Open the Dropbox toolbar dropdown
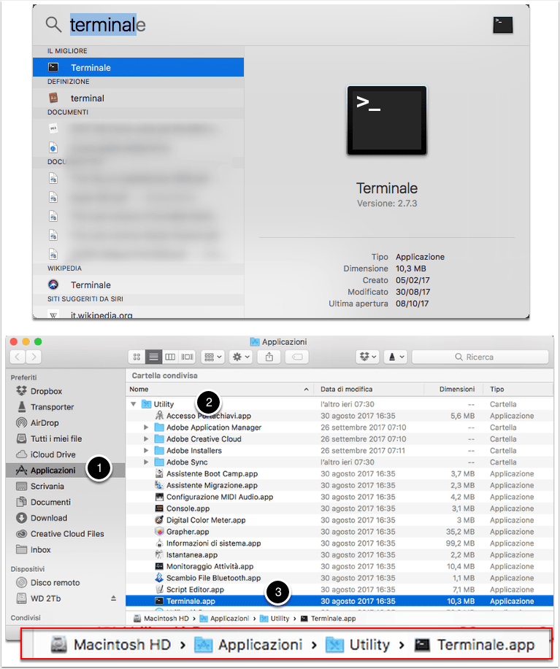The width and height of the screenshot is (560, 669). (367, 357)
